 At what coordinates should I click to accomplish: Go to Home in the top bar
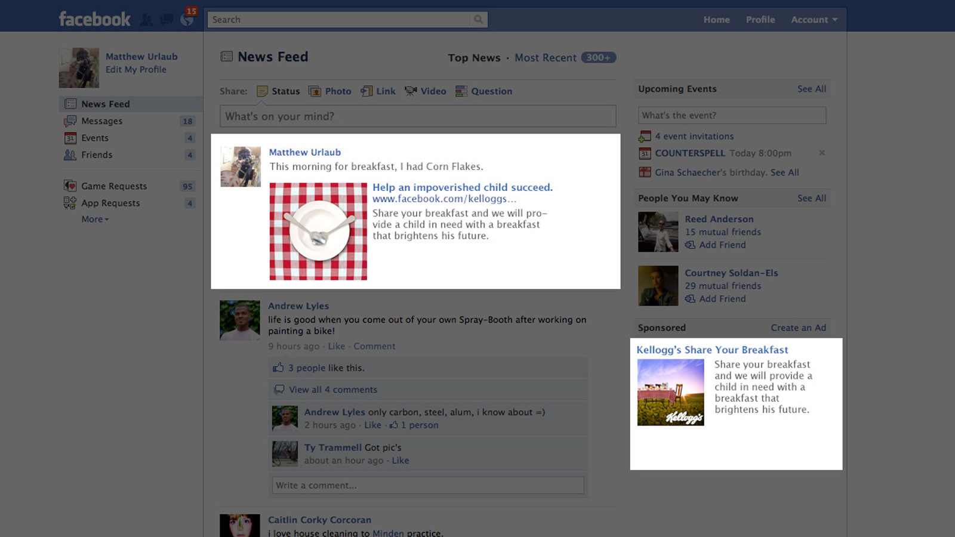click(x=716, y=20)
